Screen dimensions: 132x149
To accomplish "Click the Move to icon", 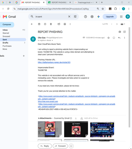I will 65,24.
